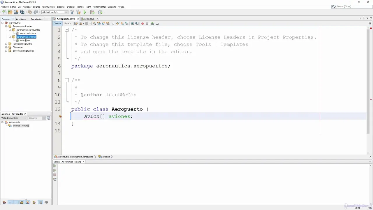Click Clean and Build Project icon

click(x=78, y=12)
